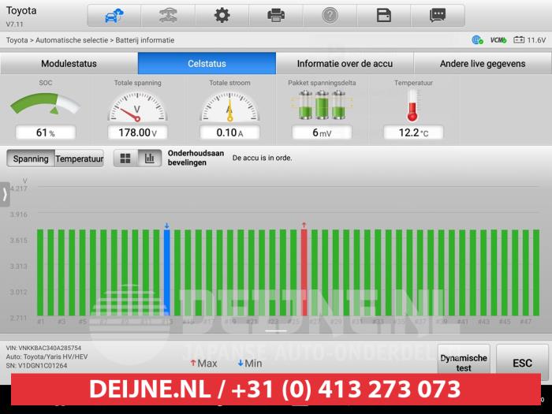
Task: Open the vehicle home icon in toolbar
Action: [x=114, y=15]
